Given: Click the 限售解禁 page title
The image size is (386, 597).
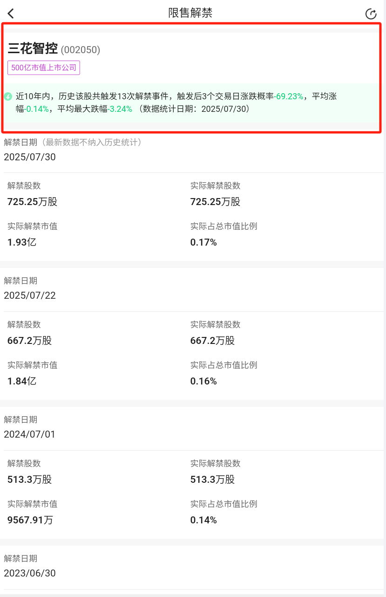Looking at the screenshot, I should point(190,13).
